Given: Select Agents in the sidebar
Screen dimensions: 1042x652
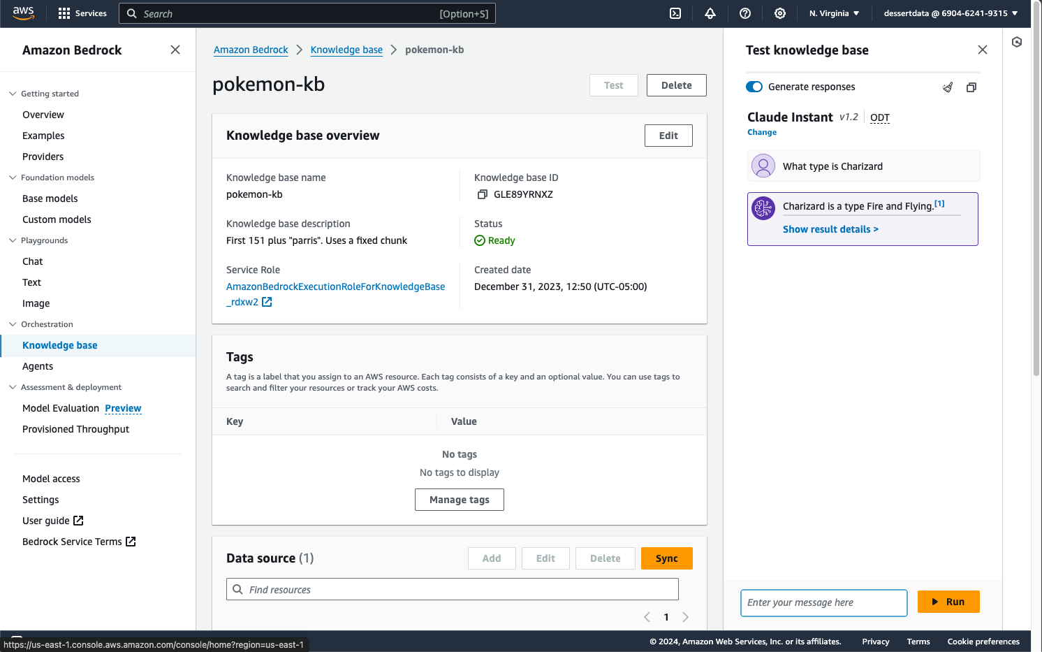Looking at the screenshot, I should 38,366.
